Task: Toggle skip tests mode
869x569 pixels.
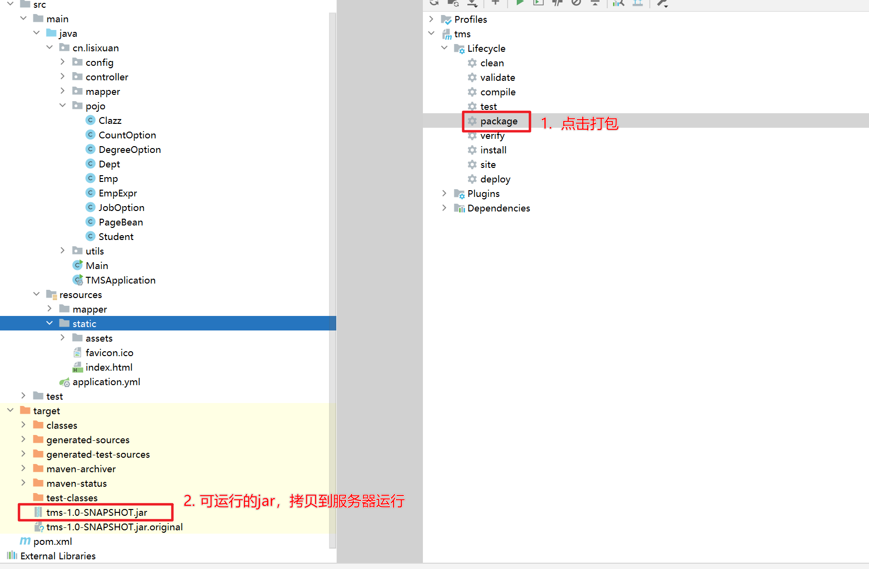Action: click(576, 3)
